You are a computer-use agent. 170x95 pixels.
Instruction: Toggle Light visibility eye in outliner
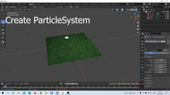(x=166, y=16)
